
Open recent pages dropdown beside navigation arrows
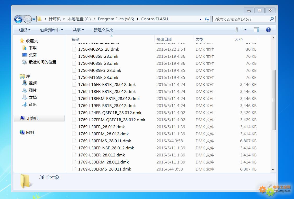(x=34, y=19)
